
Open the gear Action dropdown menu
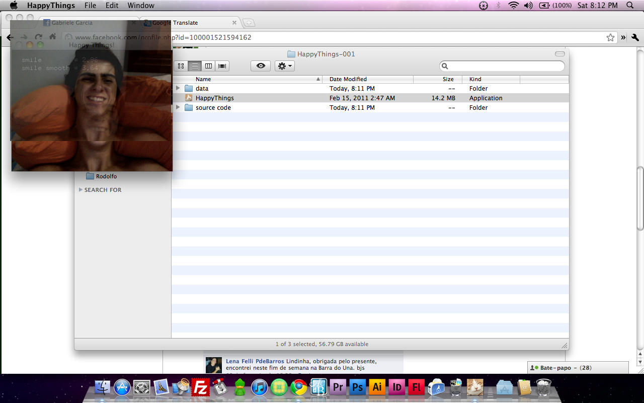click(285, 66)
